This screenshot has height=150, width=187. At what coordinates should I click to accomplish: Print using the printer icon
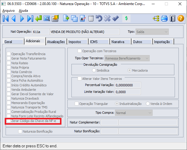point(164,19)
